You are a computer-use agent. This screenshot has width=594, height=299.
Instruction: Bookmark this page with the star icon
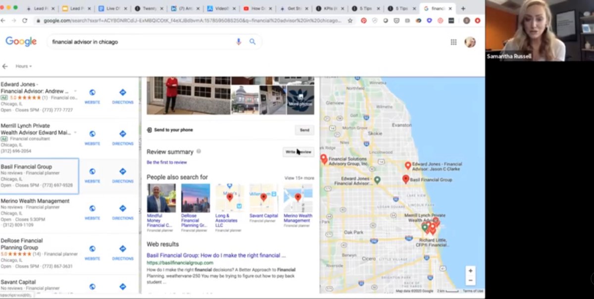[x=350, y=21]
